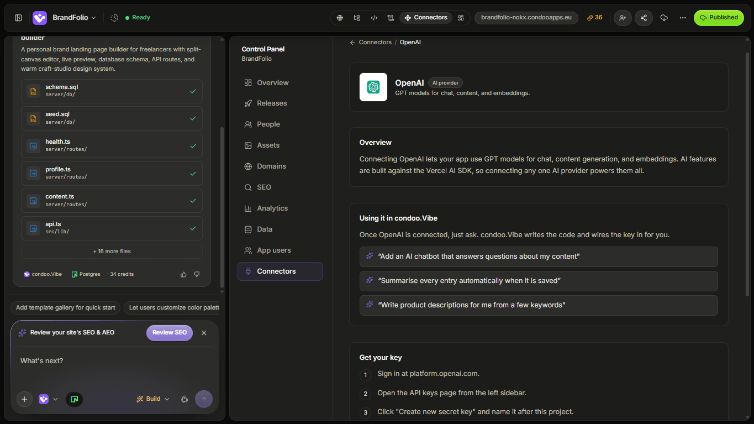Open the three-dot more options menu

coord(683,18)
